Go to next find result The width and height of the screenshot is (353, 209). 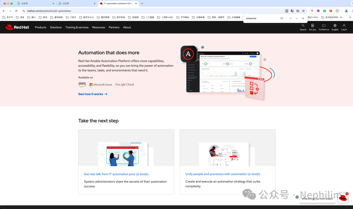coord(297,18)
